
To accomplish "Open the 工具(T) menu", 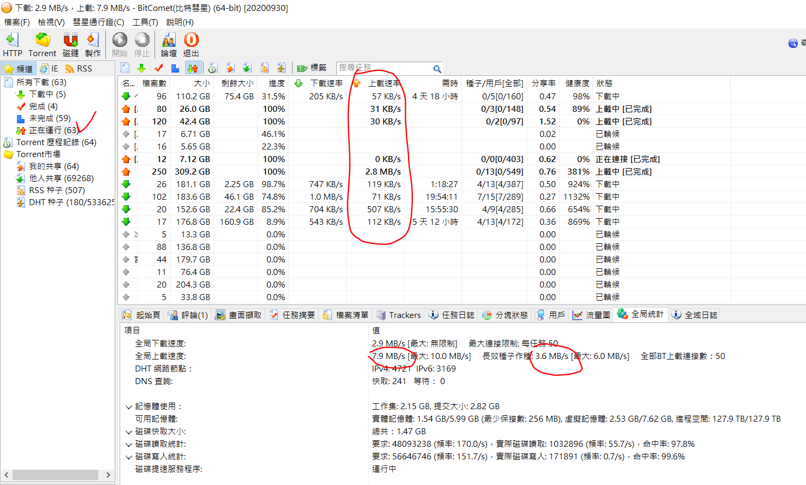I will coord(145,22).
